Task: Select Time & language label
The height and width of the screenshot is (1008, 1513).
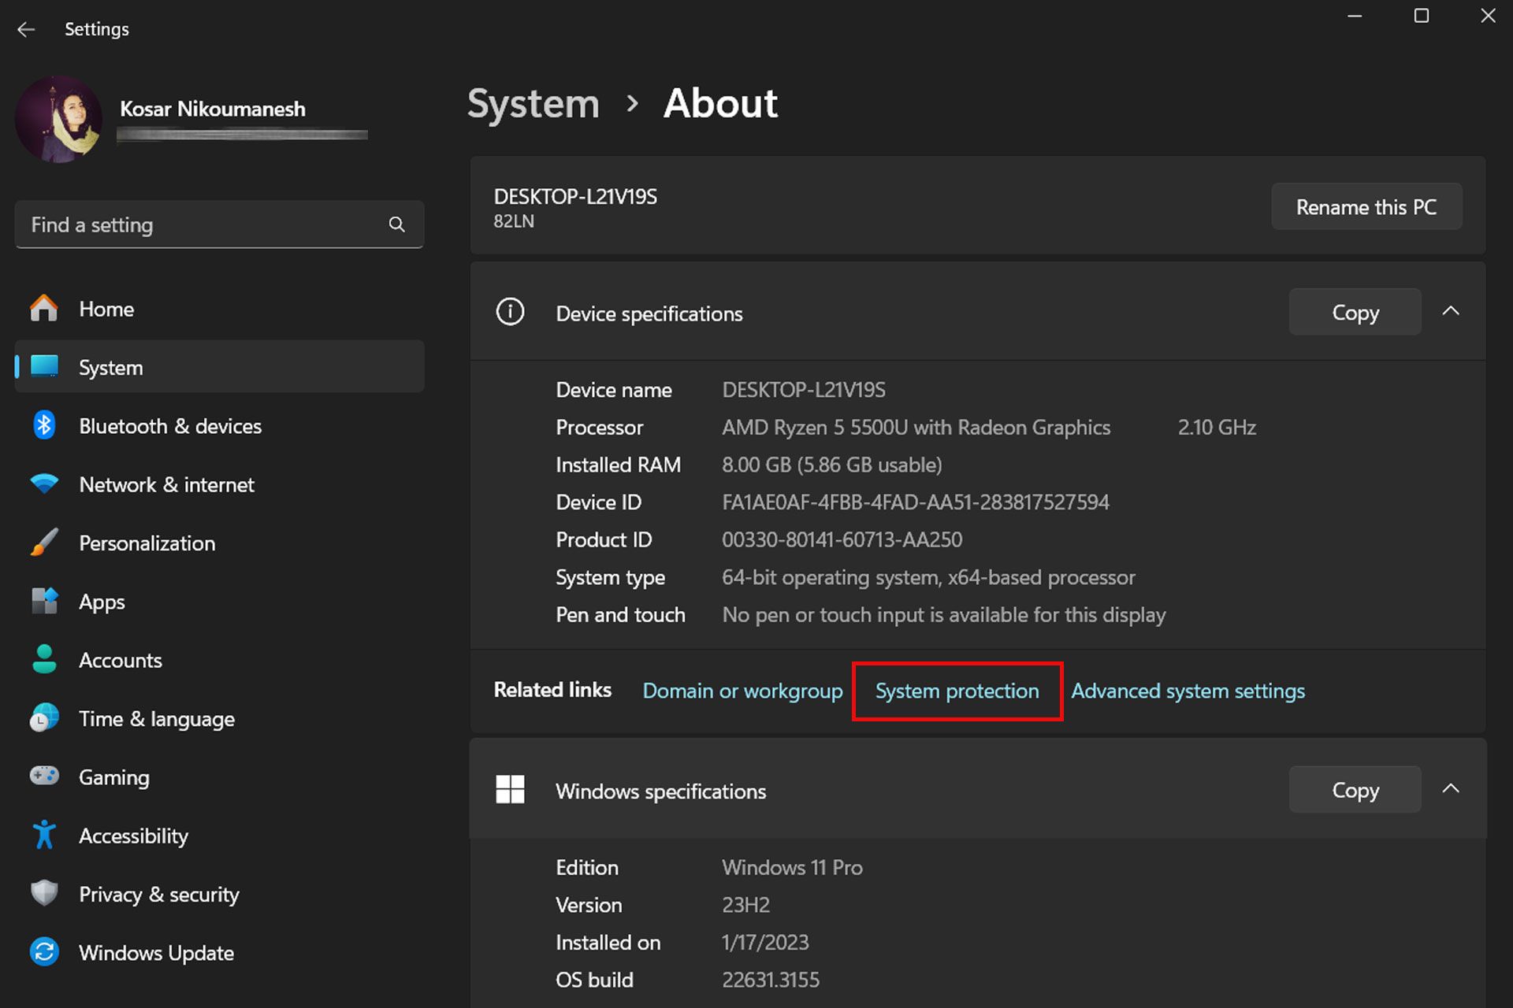Action: [157, 719]
